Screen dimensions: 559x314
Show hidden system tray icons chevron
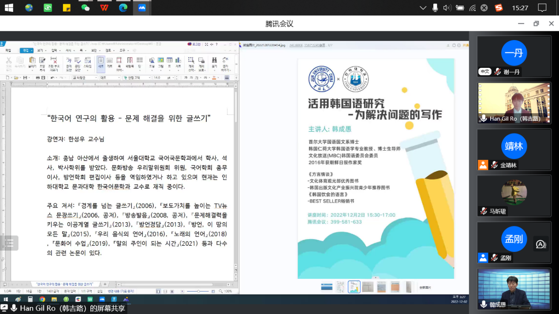pos(423,7)
